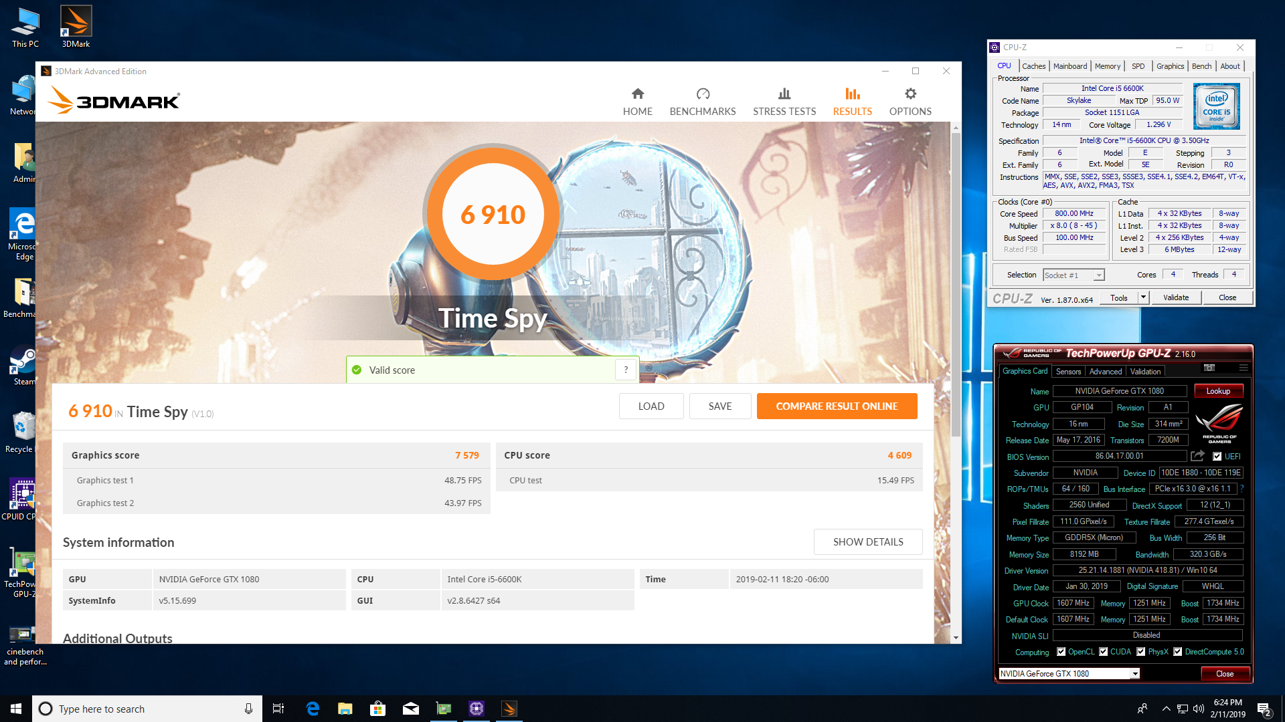The image size is (1285, 722).
Task: Click the GPU-Z BIOS share/export icon
Action: (x=1198, y=456)
